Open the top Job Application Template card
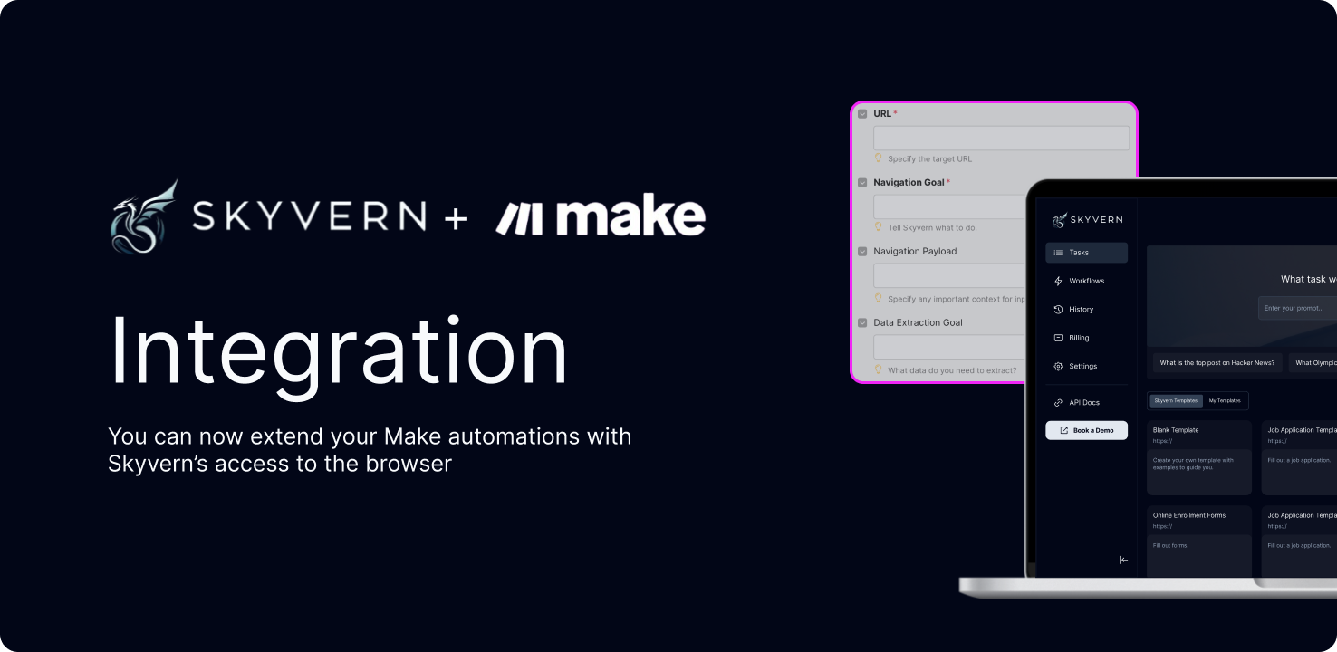The width and height of the screenshot is (1337, 652). point(1299,457)
